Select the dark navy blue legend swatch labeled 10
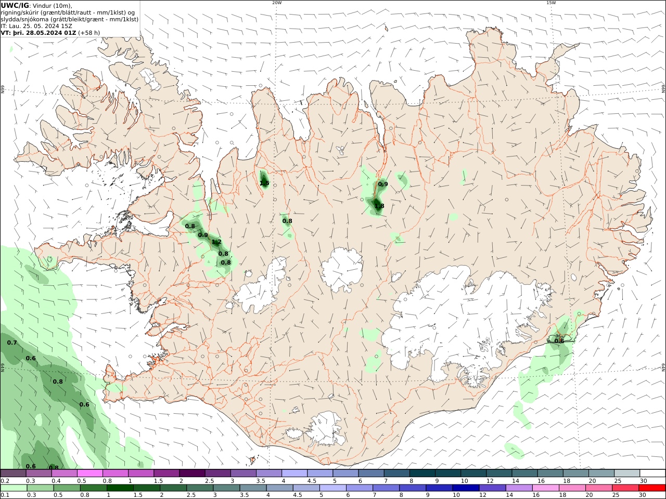This screenshot has height=499, width=666. point(466,488)
